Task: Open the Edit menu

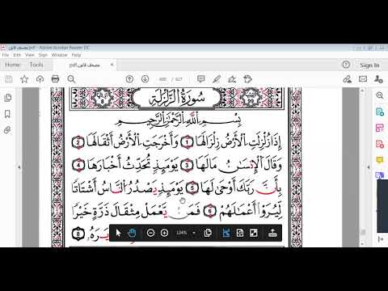Action: tap(17, 55)
